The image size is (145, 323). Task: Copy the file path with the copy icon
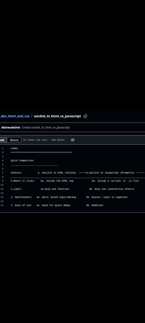point(85,116)
